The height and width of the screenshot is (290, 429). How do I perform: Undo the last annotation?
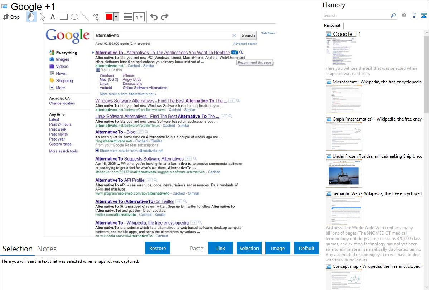coord(154,17)
